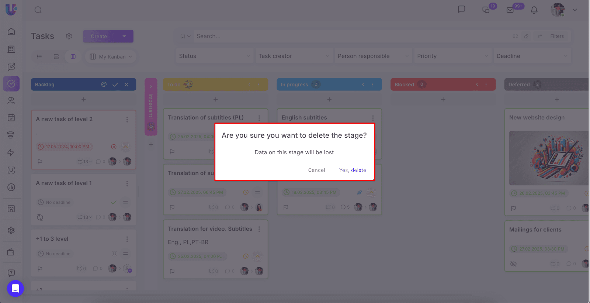Click the calendar icon in the sidebar

coord(11,118)
